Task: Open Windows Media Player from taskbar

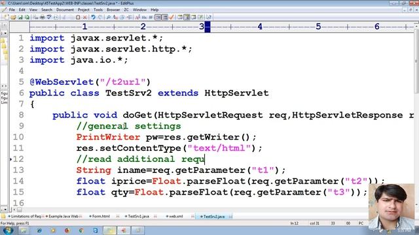Action: (53, 230)
